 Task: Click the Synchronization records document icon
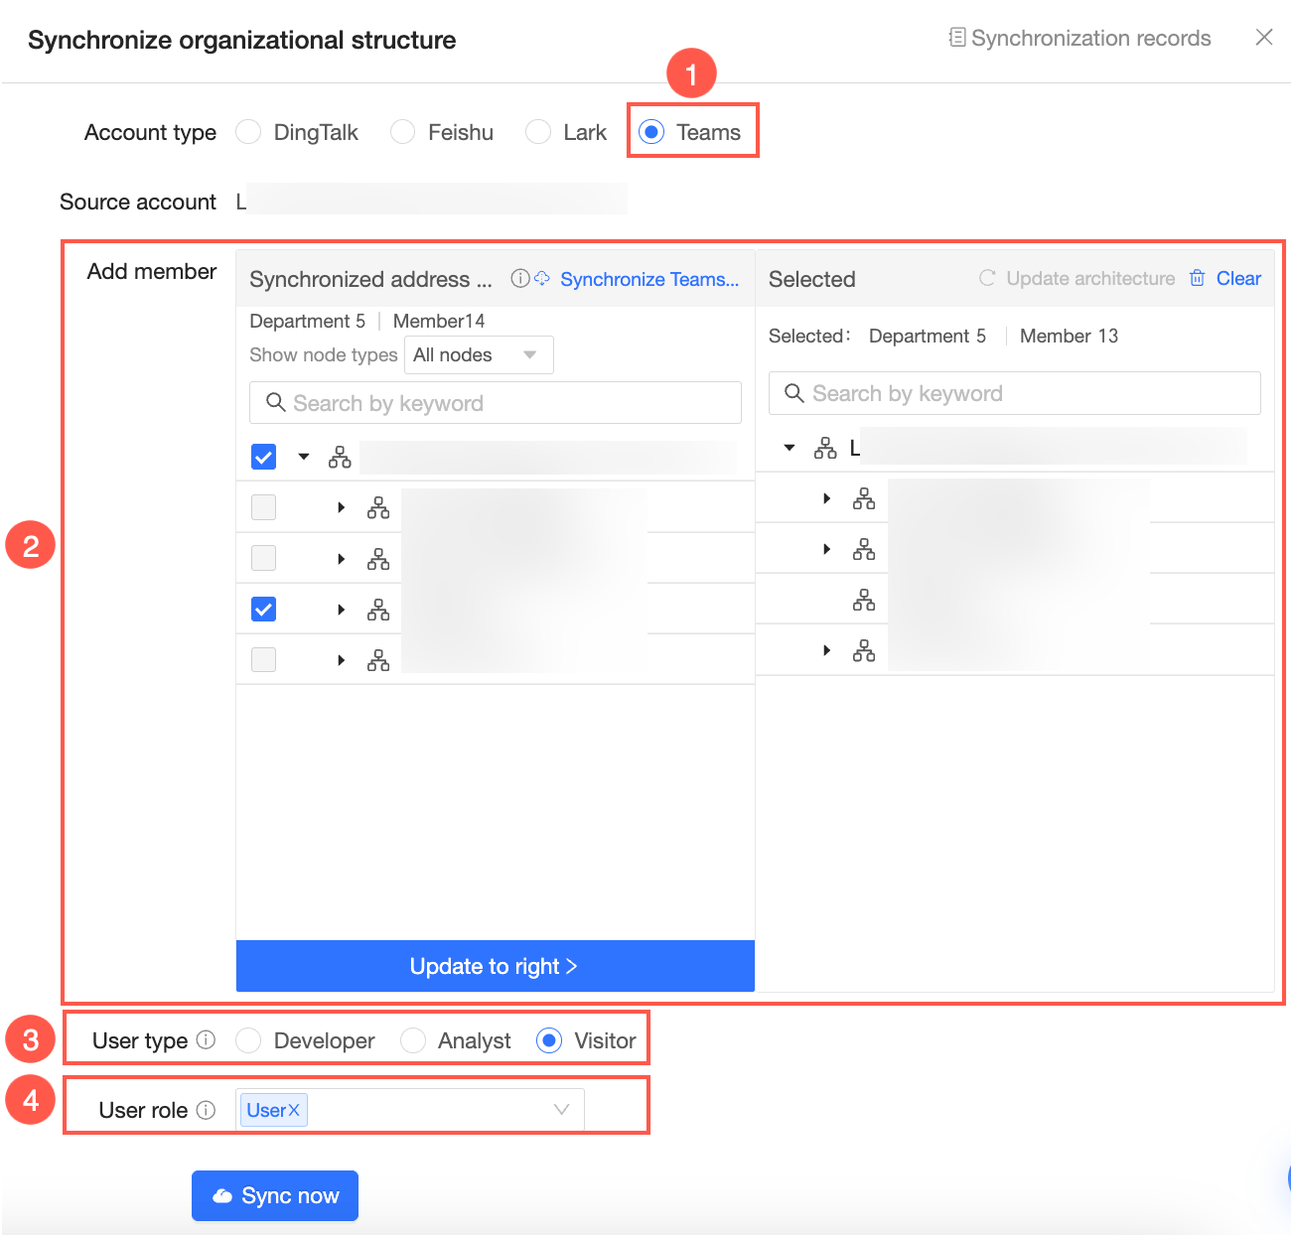coord(956,38)
